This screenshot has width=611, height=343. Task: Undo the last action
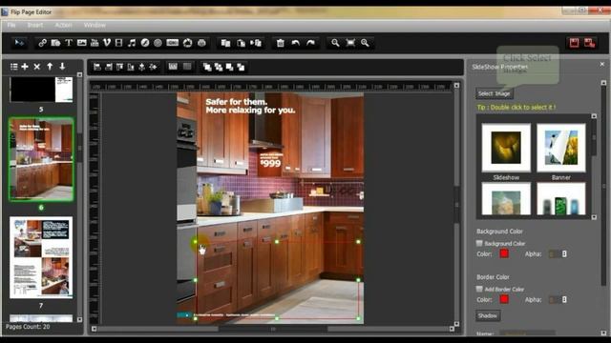295,43
